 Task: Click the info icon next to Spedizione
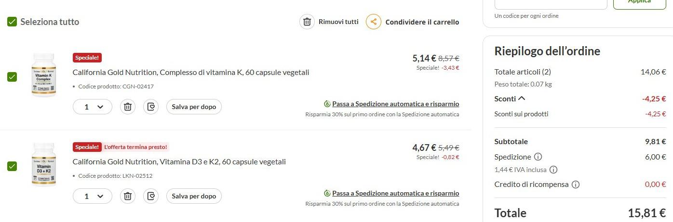(x=538, y=157)
